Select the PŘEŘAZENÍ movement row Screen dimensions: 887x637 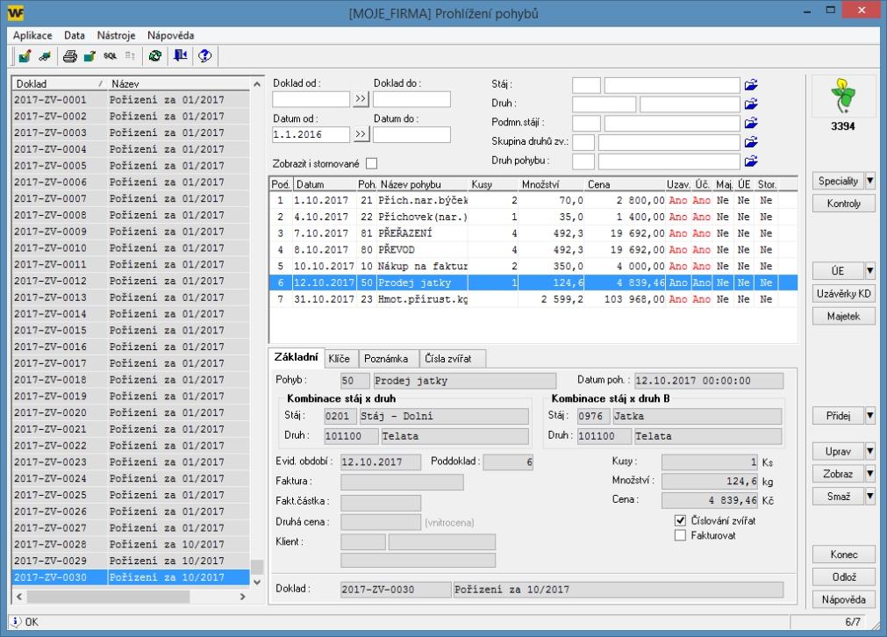pos(533,233)
